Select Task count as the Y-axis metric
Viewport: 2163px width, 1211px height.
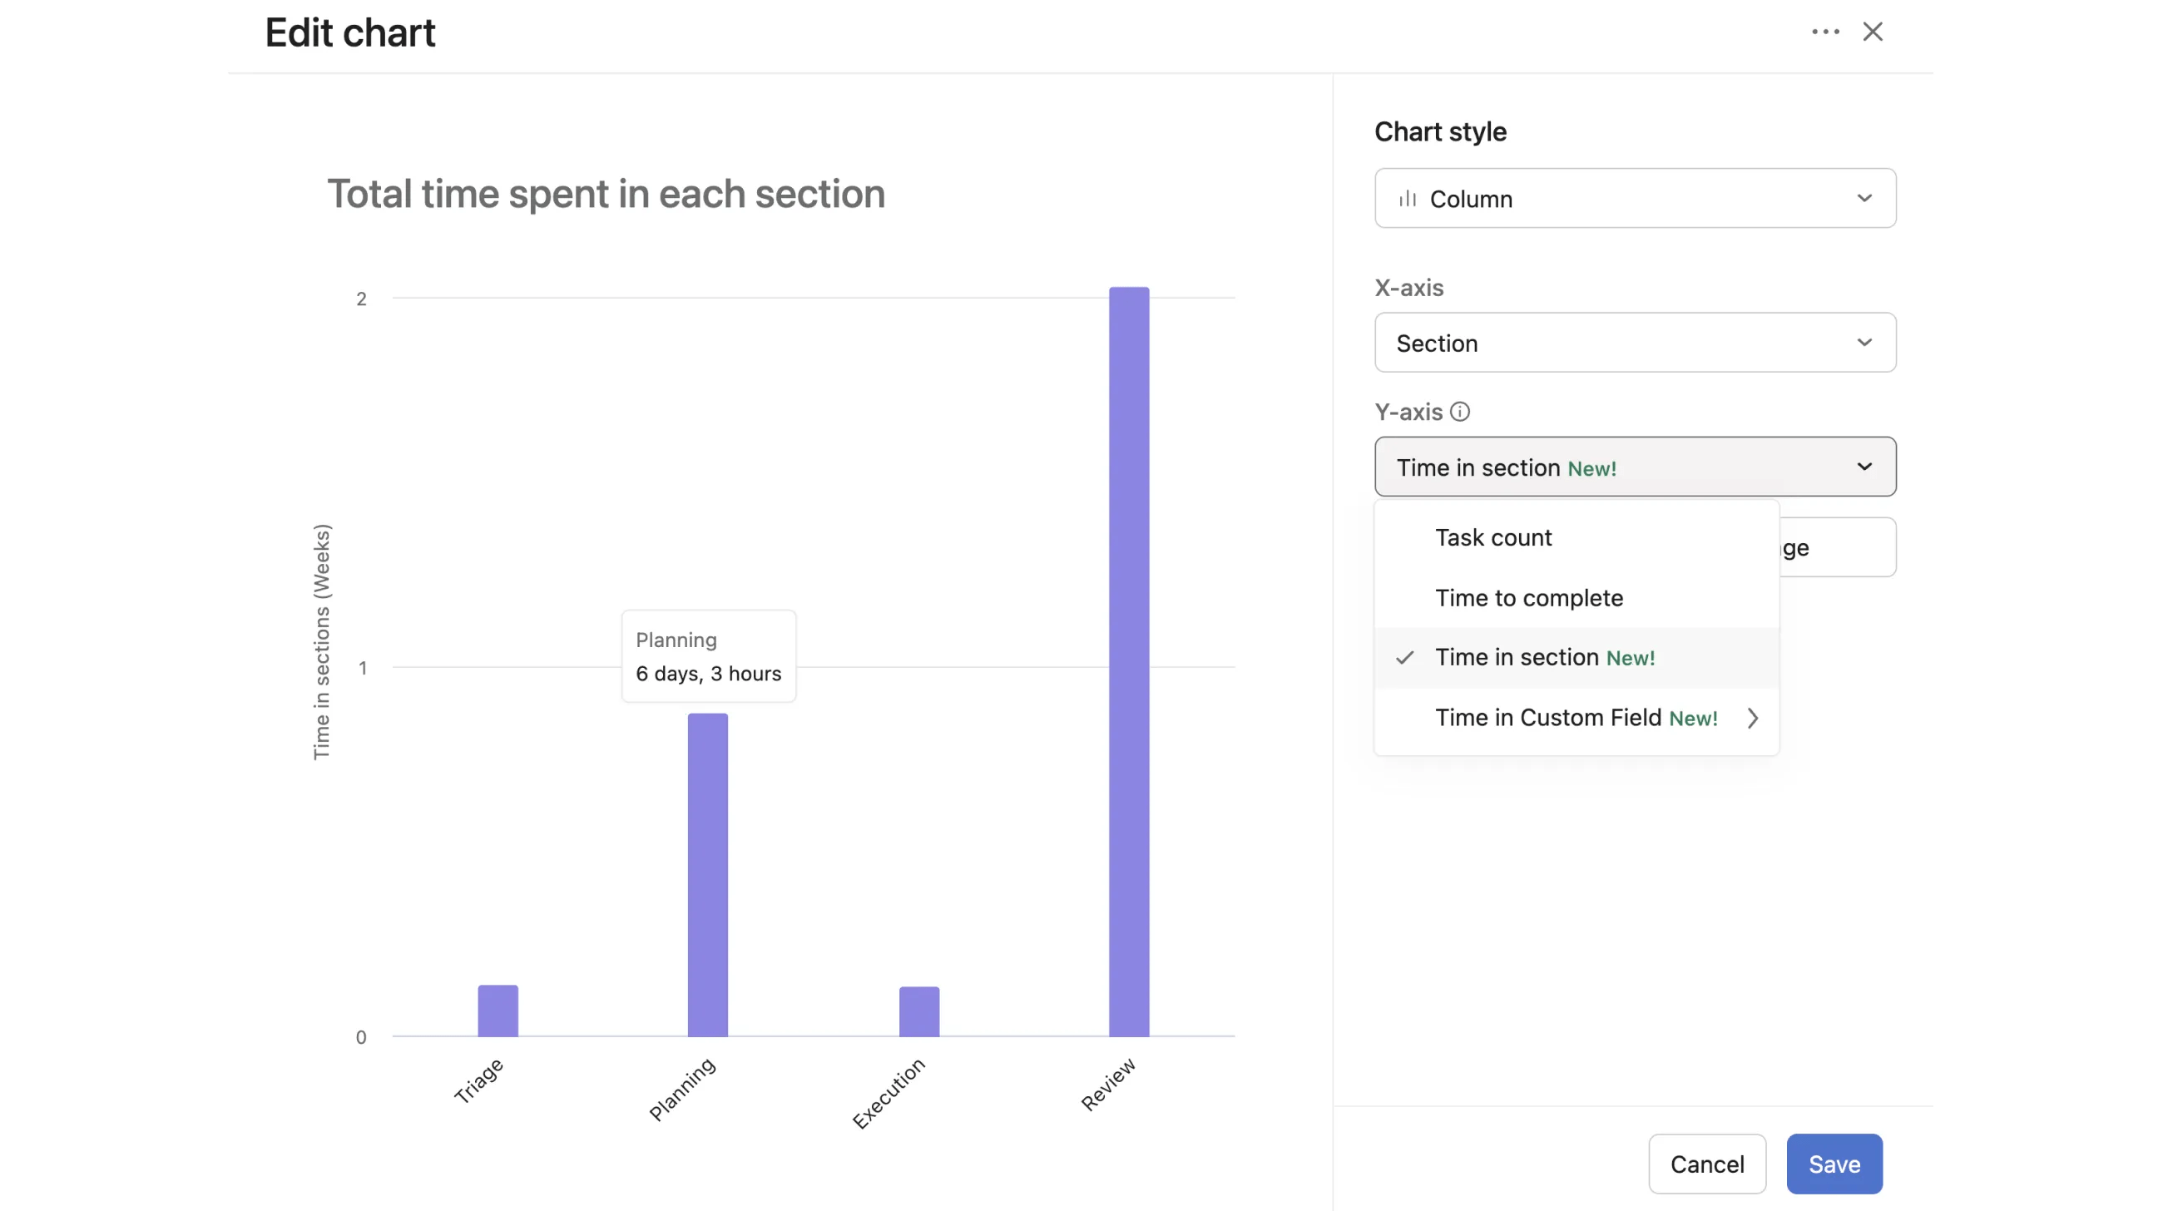coord(1494,537)
